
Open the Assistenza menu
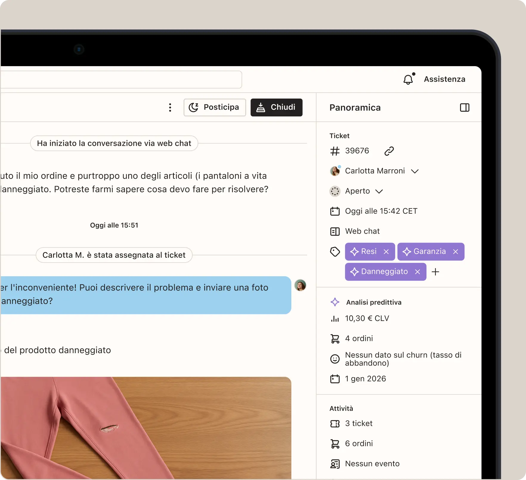445,79
